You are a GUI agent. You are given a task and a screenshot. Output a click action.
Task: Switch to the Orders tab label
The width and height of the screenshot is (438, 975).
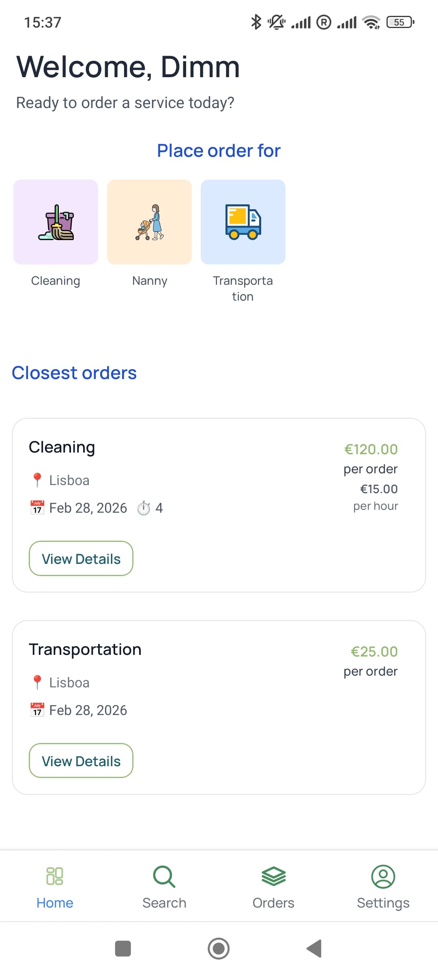(x=273, y=903)
